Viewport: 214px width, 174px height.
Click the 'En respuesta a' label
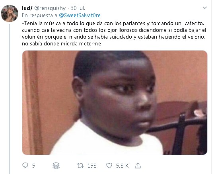(40, 15)
